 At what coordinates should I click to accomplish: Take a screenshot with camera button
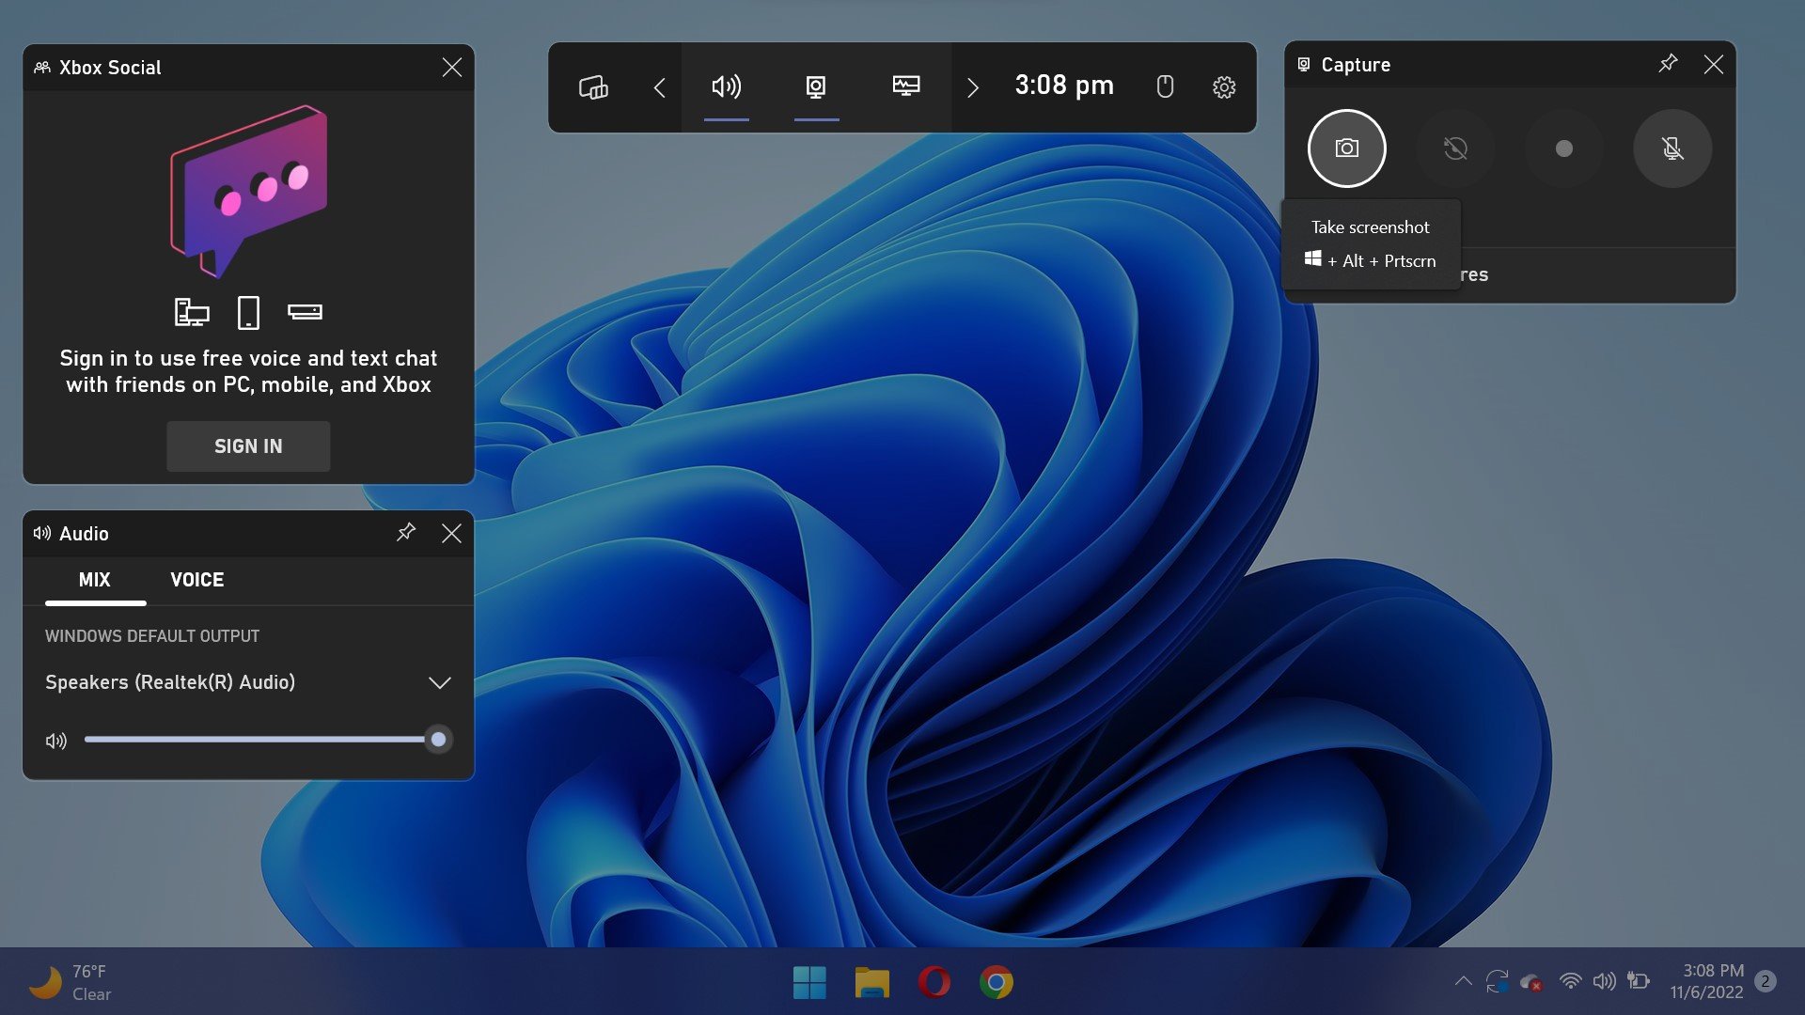point(1346,148)
